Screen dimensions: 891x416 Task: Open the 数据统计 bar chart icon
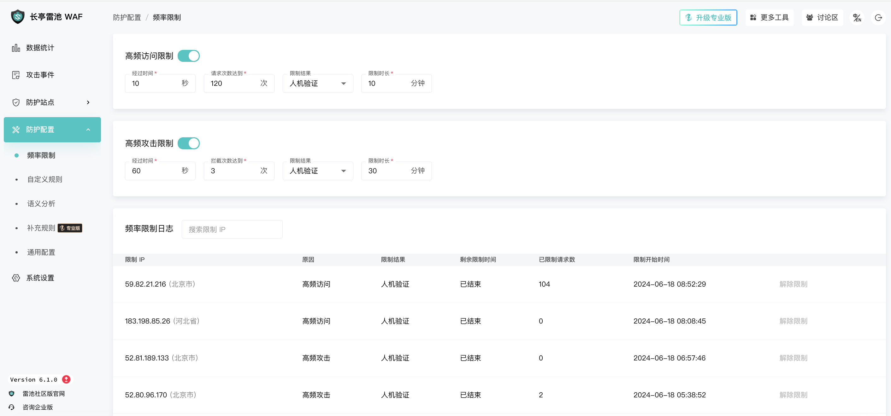(16, 48)
